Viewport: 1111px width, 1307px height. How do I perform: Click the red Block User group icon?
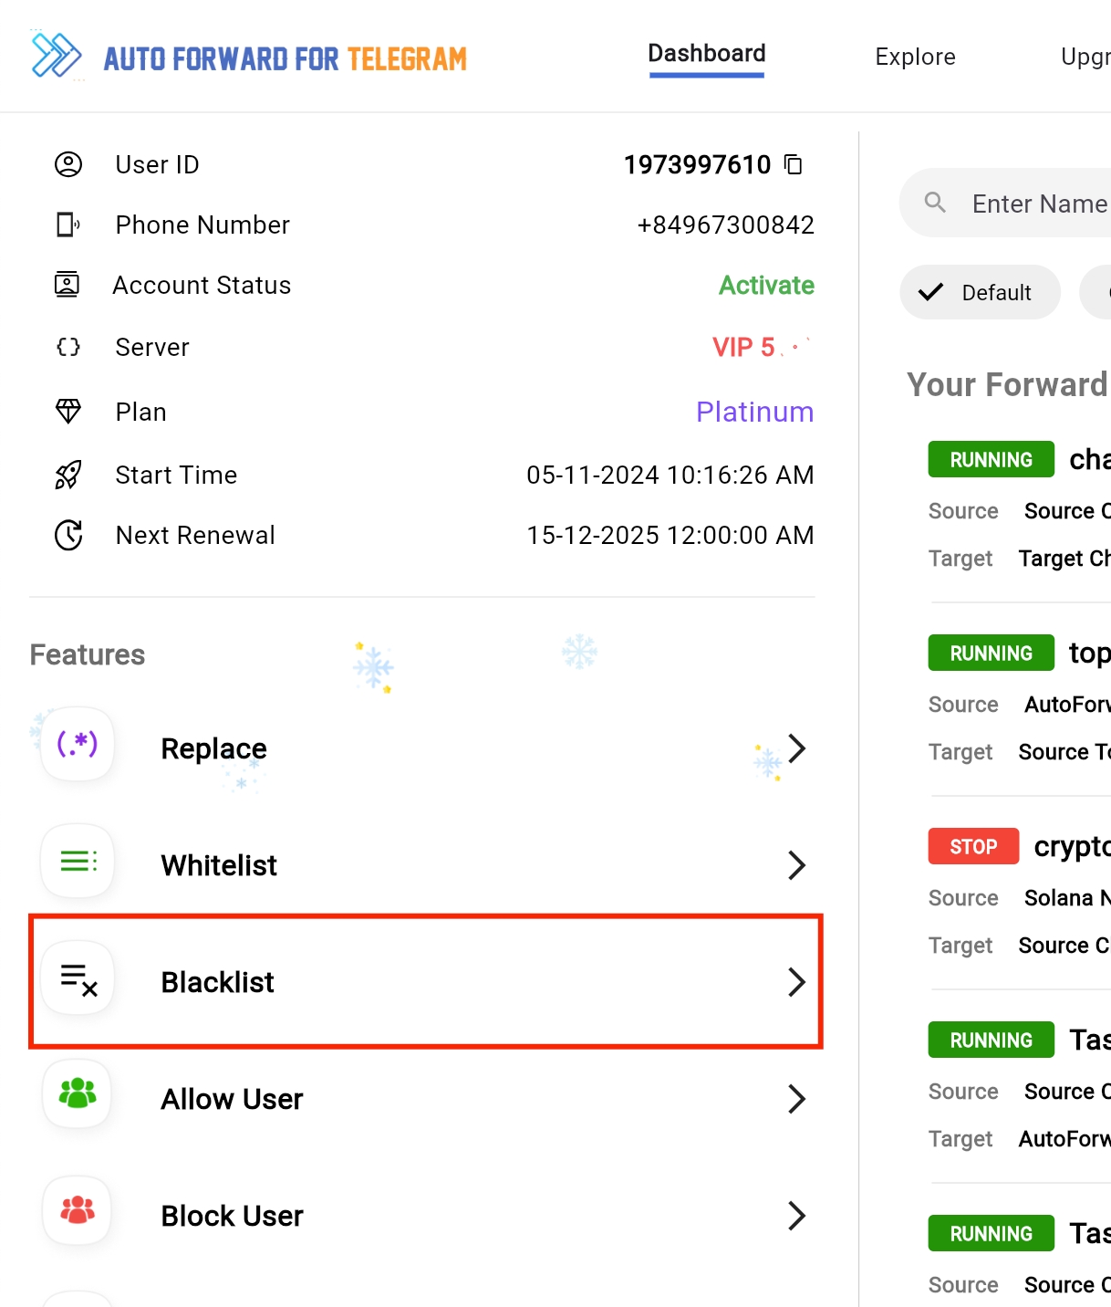tap(78, 1210)
